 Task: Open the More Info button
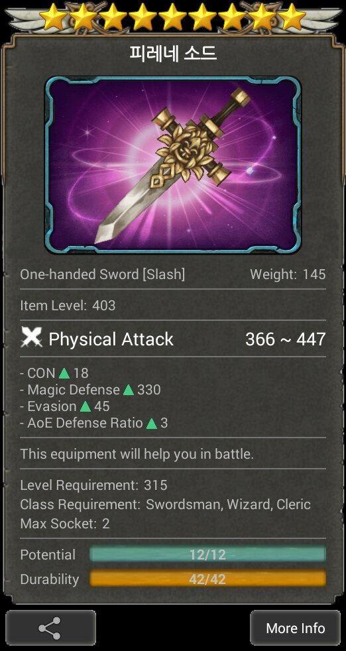pyautogui.click(x=296, y=628)
